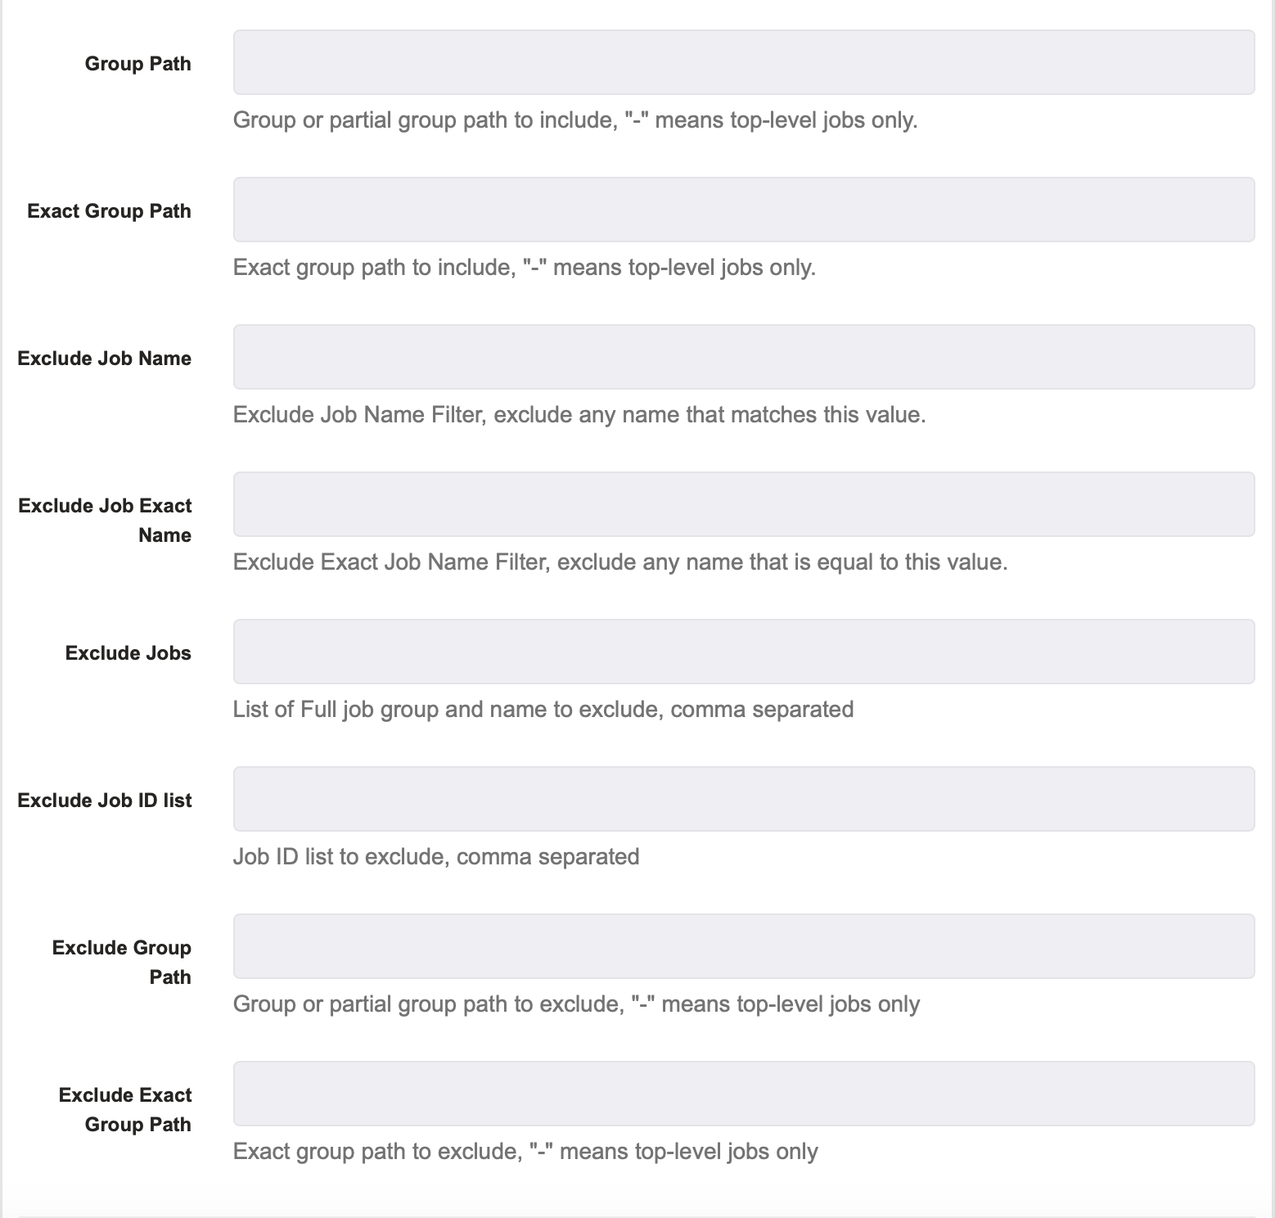
Task: Click the Exclude Group Path label
Action: [122, 963]
